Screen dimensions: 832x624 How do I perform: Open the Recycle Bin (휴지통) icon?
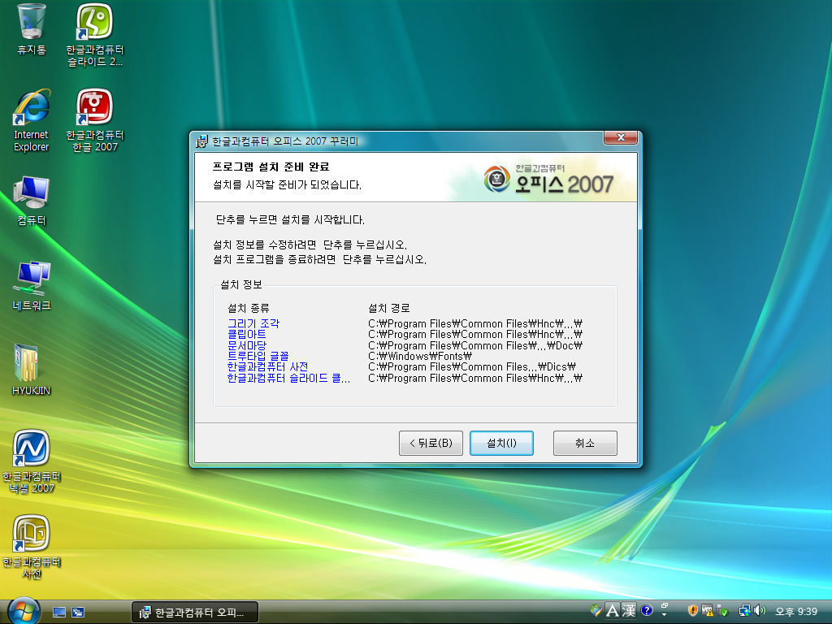pyautogui.click(x=31, y=29)
